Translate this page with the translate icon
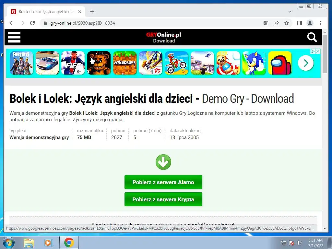Screen dimensions: 332x249 pyautogui.click(x=266, y=23)
